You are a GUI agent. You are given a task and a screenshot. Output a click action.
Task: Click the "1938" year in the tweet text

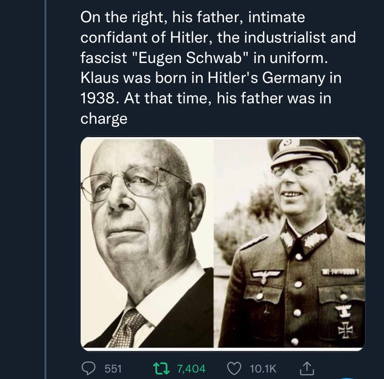97,98
